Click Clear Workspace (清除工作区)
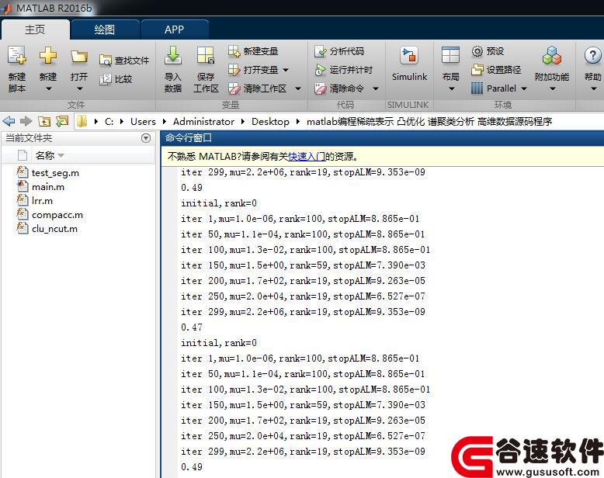Image resolution: width=604 pixels, height=478 pixels. click(x=257, y=88)
